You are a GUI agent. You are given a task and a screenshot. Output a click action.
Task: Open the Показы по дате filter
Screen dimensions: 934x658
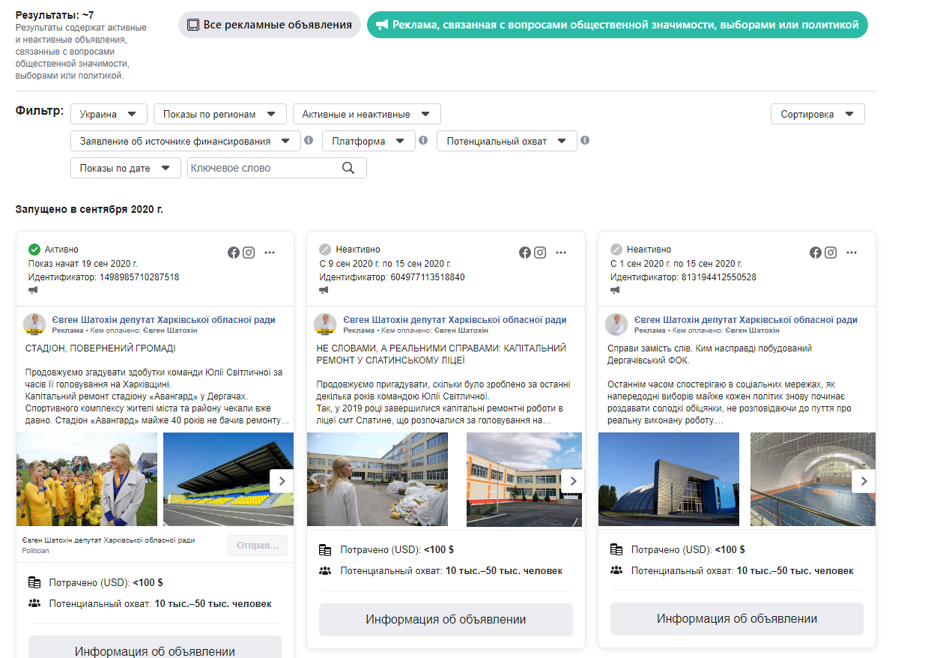[125, 169]
